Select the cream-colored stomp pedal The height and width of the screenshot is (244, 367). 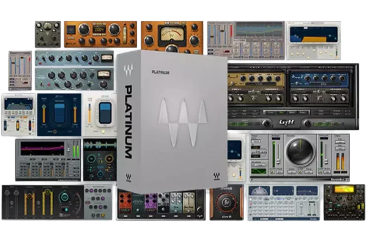click(x=188, y=203)
